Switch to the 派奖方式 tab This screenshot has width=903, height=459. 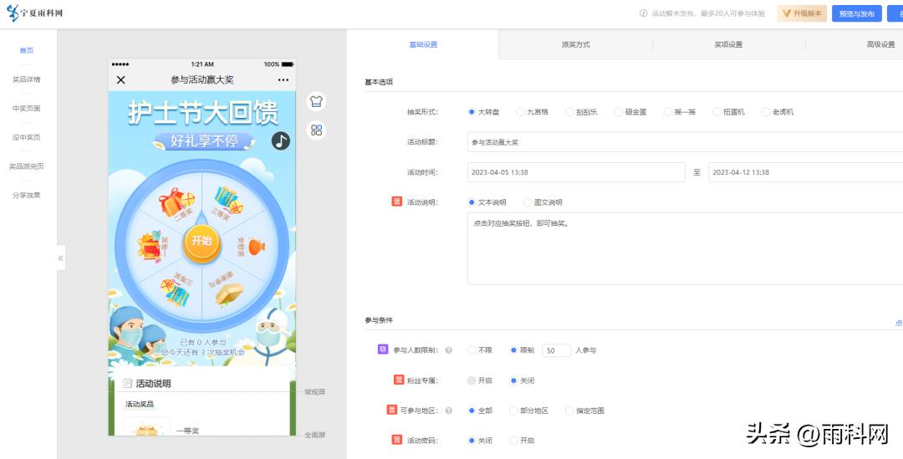pyautogui.click(x=576, y=44)
